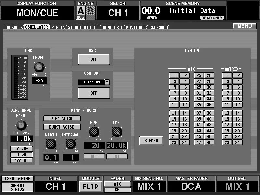This screenshot has width=260, height=195.
Task: Assign oscillator to MATRIX 7
Action: pos(227,93)
